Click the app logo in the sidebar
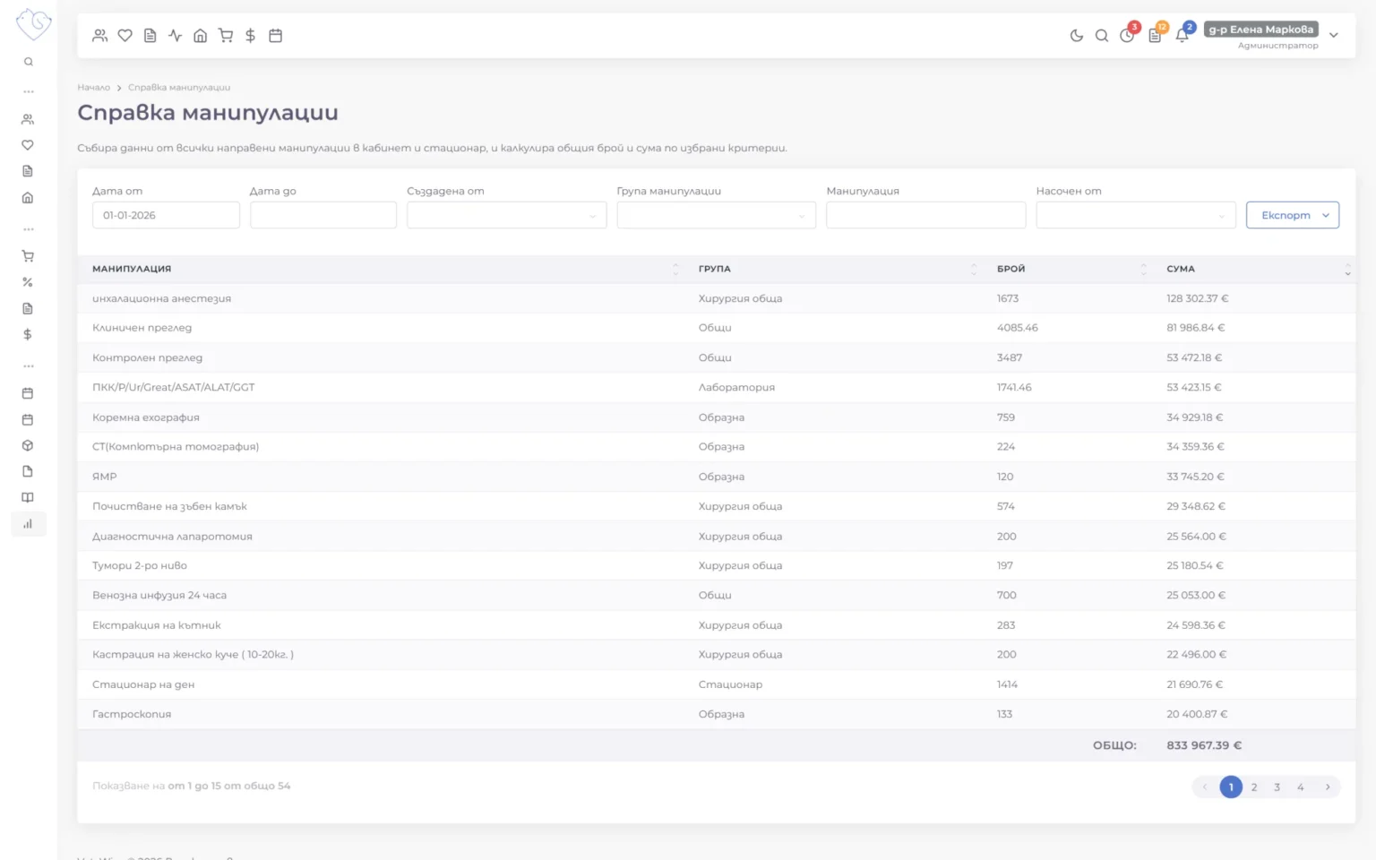1376x860 pixels. 33,24
